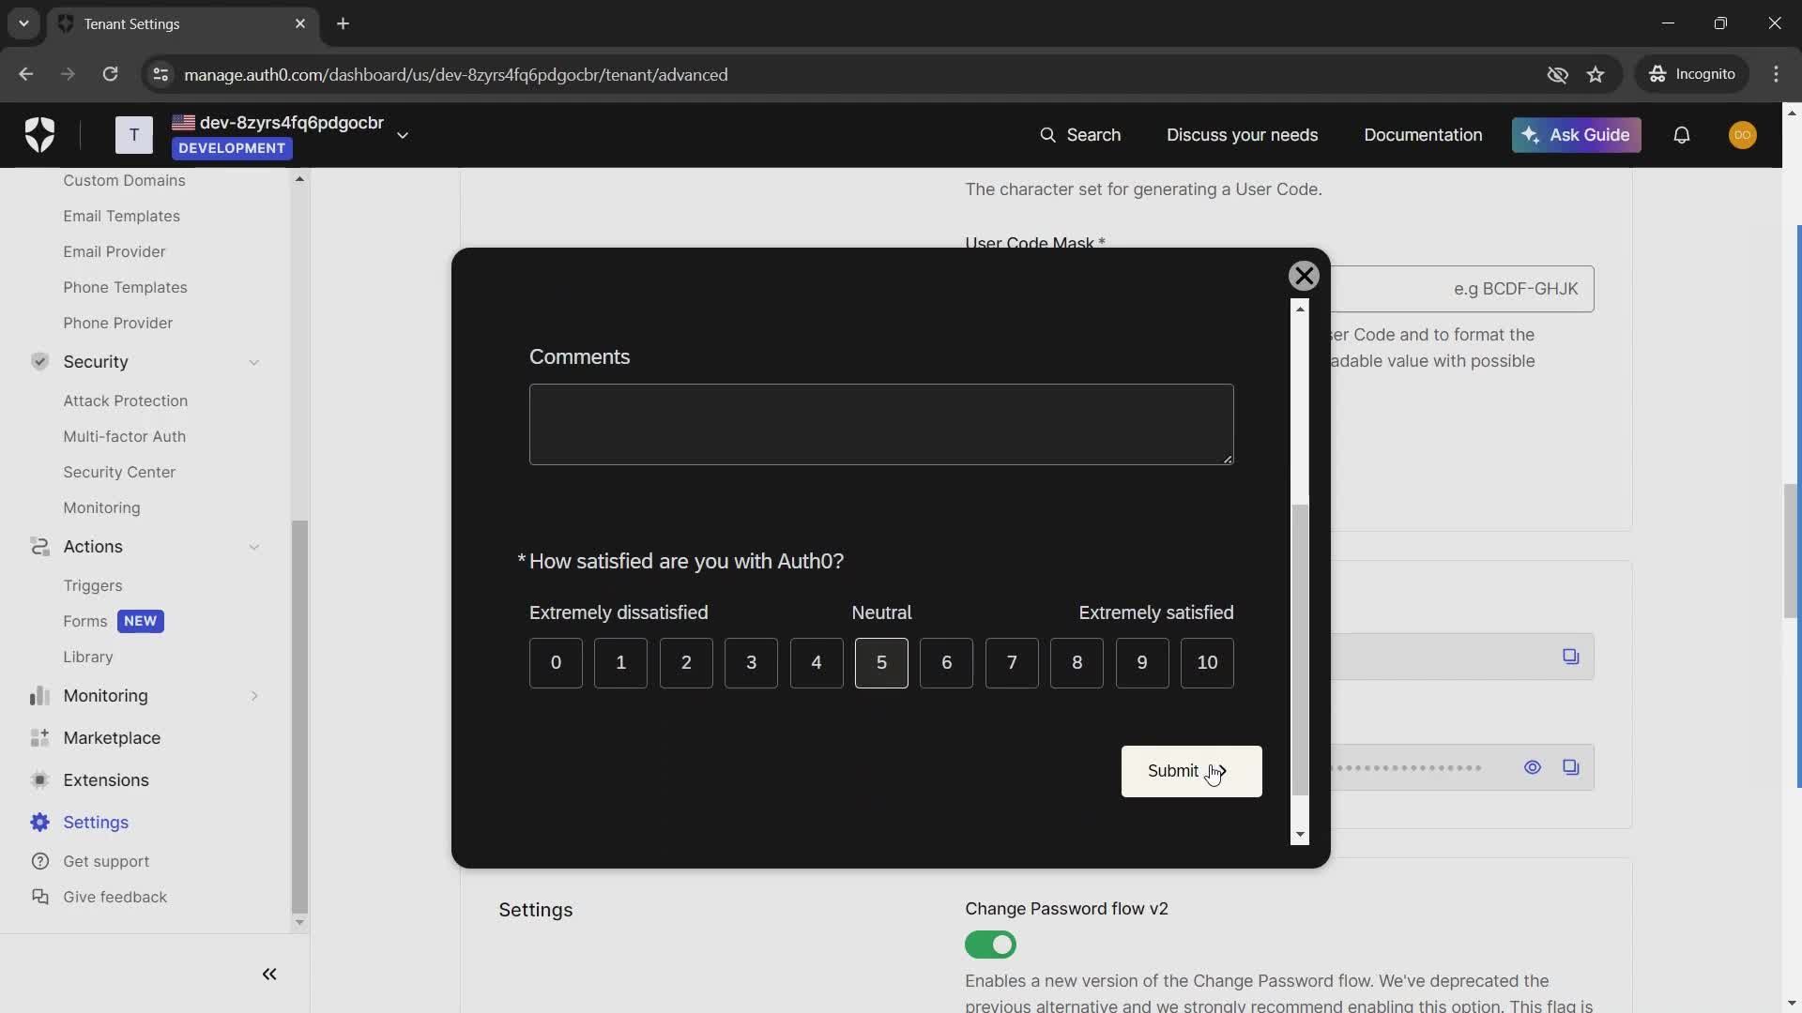Click into the Comments text area
The image size is (1802, 1013).
881,424
